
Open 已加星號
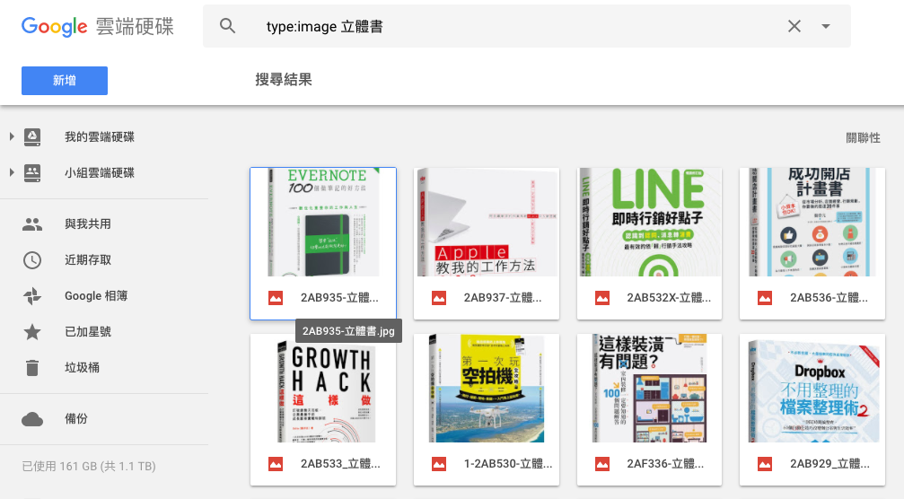tap(88, 331)
